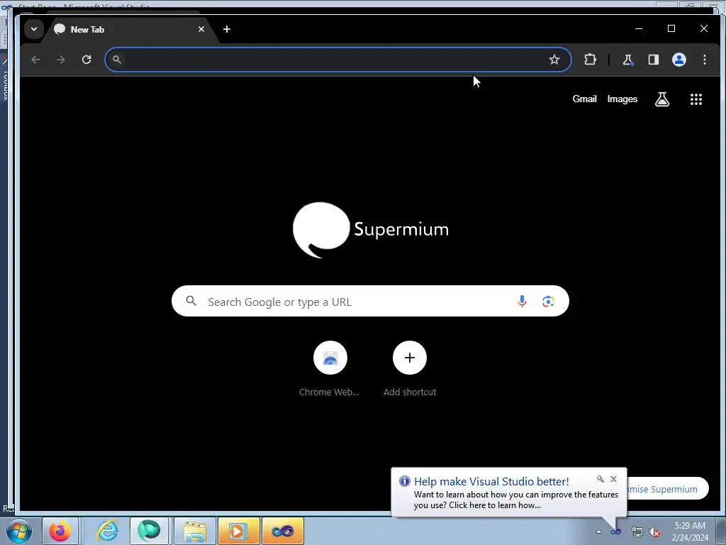The image size is (726, 545).
Task: Open the muted volume tray icon
Action: [x=654, y=532]
